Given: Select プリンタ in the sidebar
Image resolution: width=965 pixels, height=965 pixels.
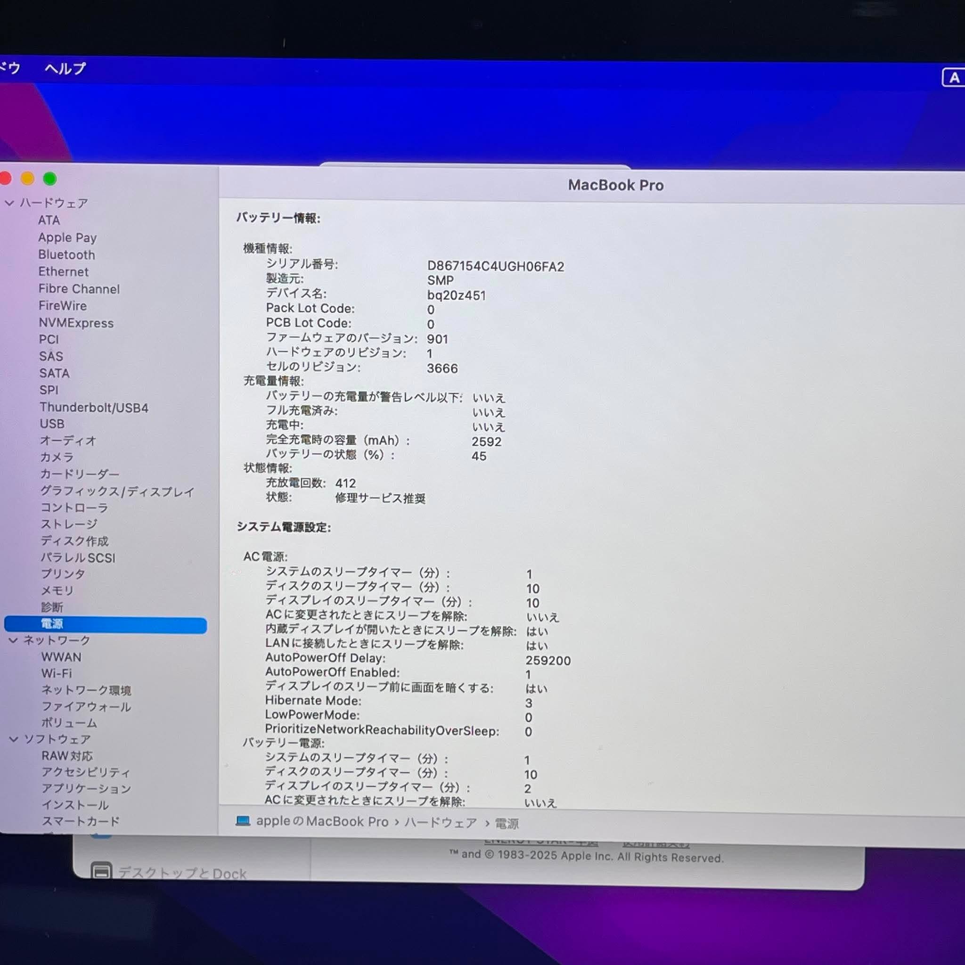Looking at the screenshot, I should (63, 574).
